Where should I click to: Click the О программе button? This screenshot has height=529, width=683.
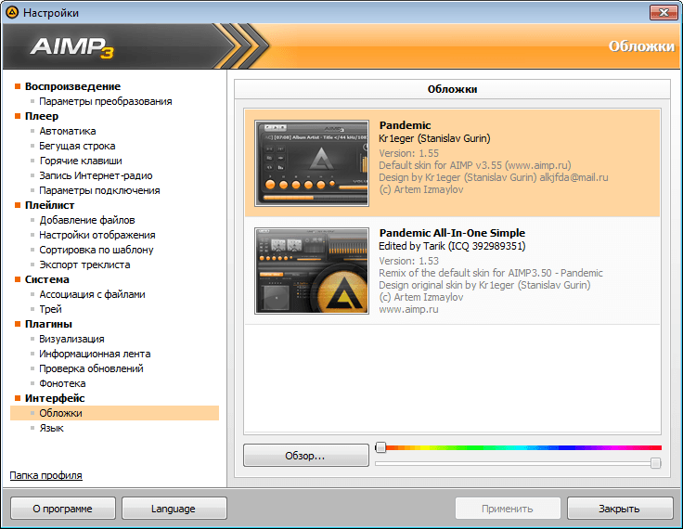coord(63,509)
